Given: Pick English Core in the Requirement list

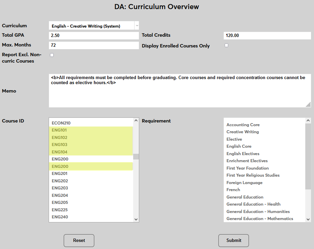Looking at the screenshot, I should tap(239, 146).
